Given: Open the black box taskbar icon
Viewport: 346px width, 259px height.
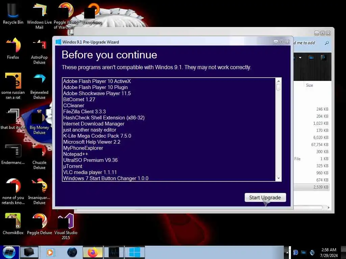Looking at the screenshot, I should pyautogui.click(x=29, y=252).
